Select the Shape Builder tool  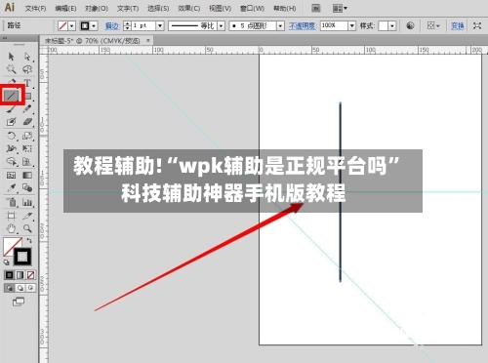tap(11, 162)
